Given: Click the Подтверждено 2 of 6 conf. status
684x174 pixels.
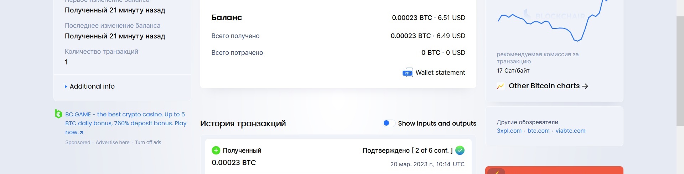Looking at the screenshot, I should click(x=407, y=151).
